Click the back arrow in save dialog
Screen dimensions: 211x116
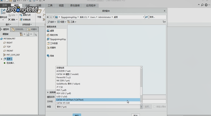pyautogui.click(x=48, y=17)
